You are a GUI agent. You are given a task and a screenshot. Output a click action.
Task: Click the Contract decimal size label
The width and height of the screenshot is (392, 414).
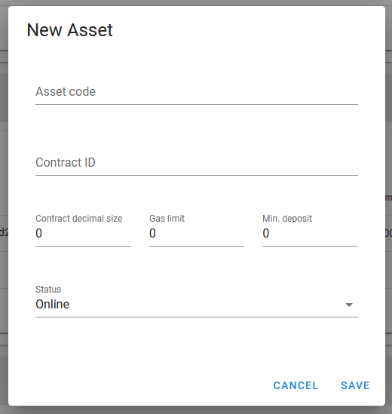[79, 219]
